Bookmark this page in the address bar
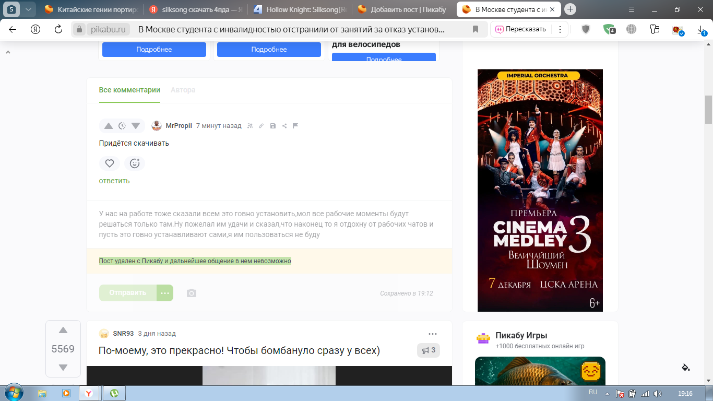 (x=475, y=30)
